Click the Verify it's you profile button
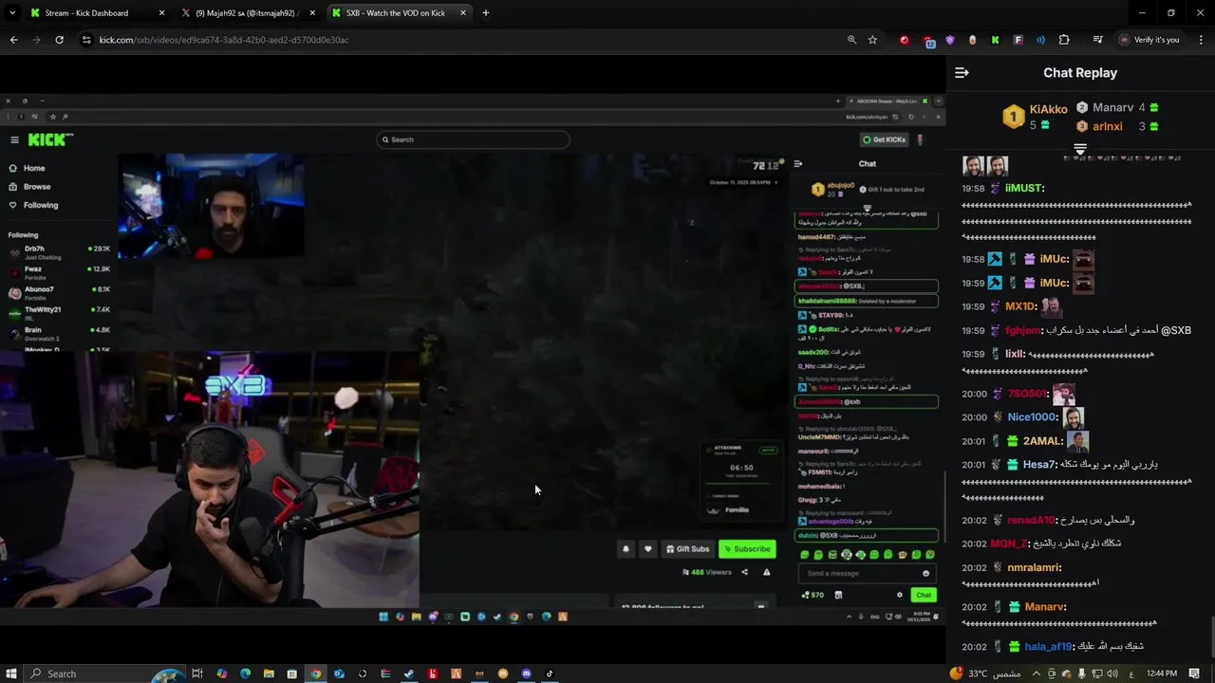This screenshot has height=683, width=1215. coord(1150,40)
